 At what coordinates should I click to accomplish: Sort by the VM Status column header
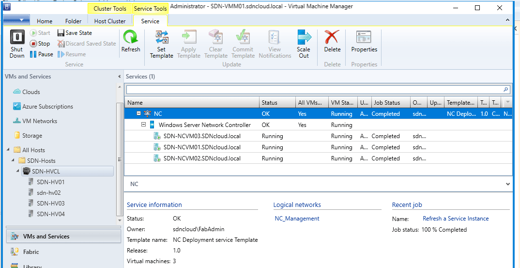(343, 103)
